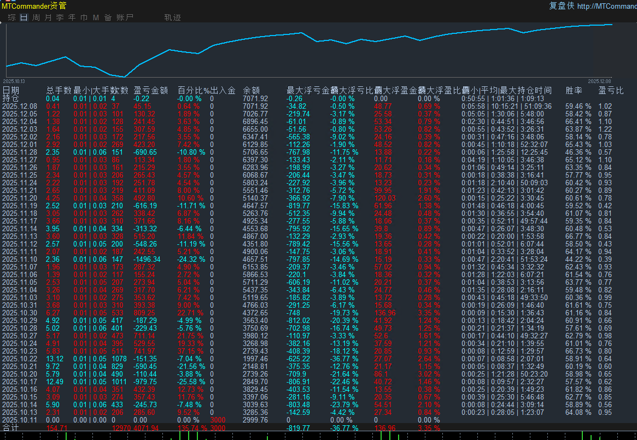
Task: Click the 余额 column header
Action: (x=251, y=90)
